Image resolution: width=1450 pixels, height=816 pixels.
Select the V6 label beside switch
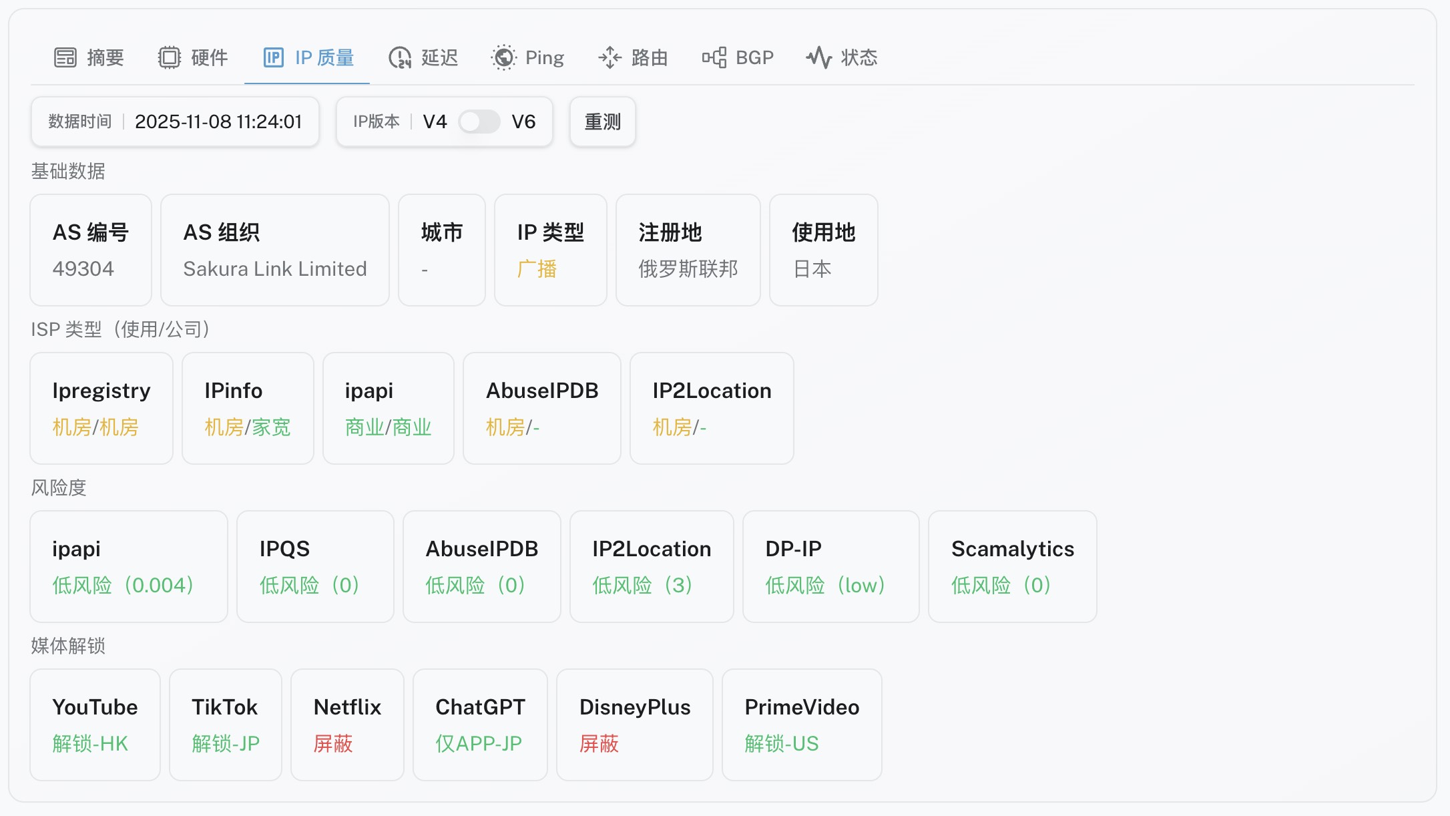pos(523,122)
